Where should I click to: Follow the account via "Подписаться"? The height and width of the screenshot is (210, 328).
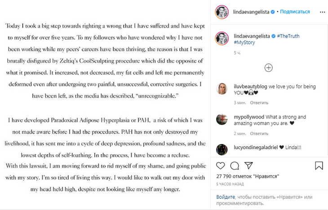295,12
